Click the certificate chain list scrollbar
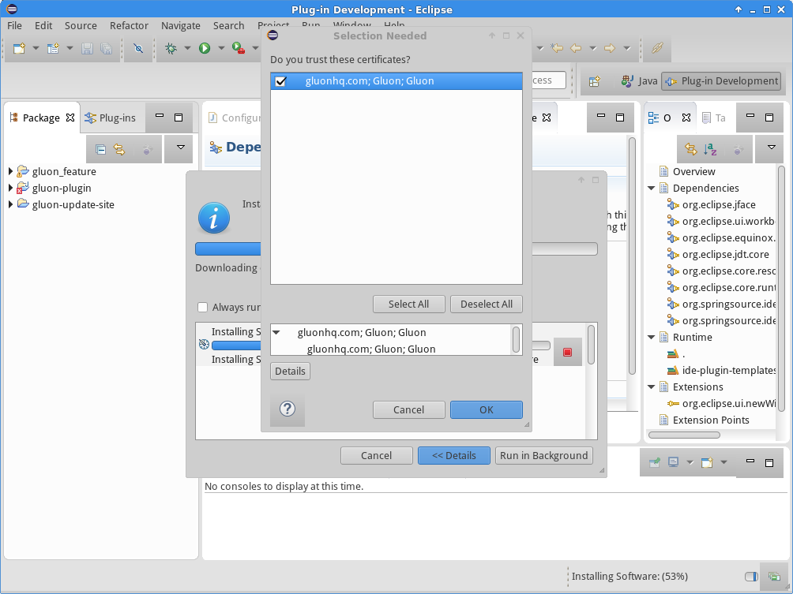This screenshot has width=793, height=594. [516, 339]
